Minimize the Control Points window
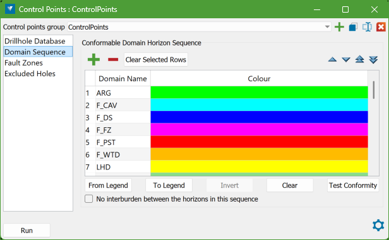Image resolution: width=389 pixels, height=240 pixels. pyautogui.click(x=317, y=9)
